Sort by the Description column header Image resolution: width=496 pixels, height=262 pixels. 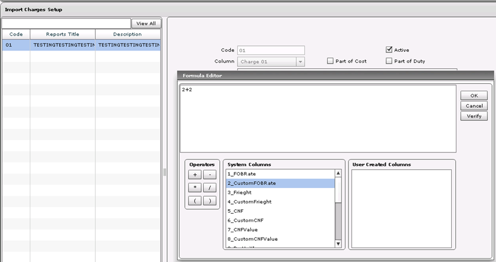click(128, 34)
